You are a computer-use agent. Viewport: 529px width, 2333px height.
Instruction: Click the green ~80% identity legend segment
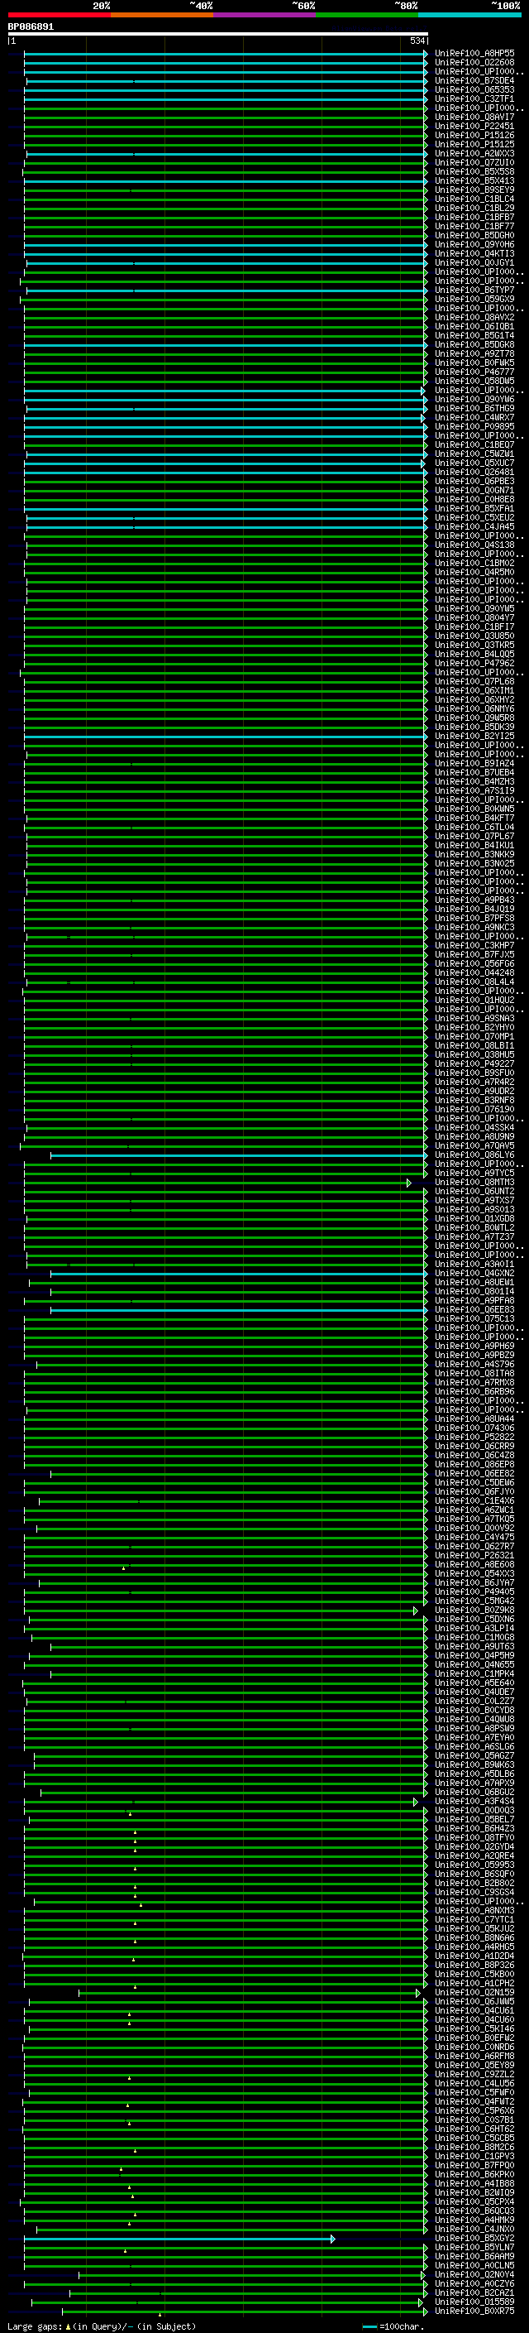coord(367,16)
